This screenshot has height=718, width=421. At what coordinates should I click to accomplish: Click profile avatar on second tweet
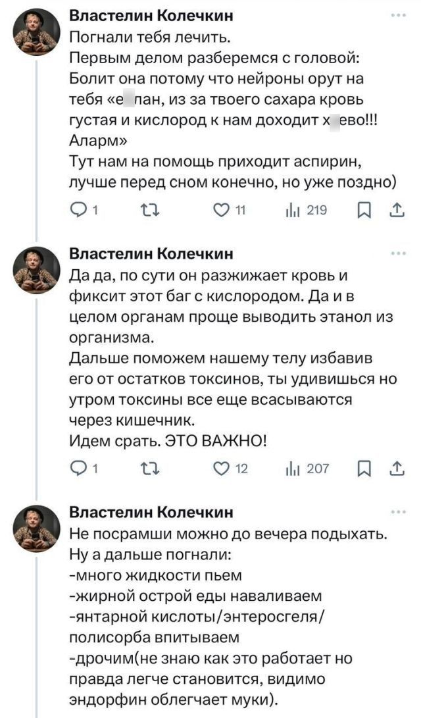36,270
